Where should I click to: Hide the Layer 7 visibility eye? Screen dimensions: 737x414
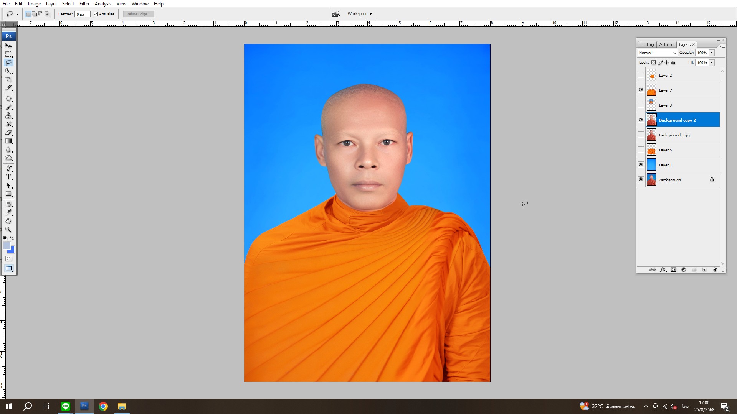641,90
